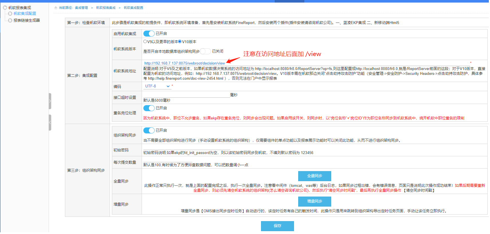Screen dimensions: 490x234
Task: Click upper side-panel handle with right chevron
Action: [x=50, y=101]
